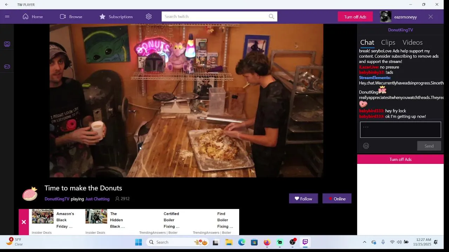449x252 pixels.
Task: Open Amazon's Black Friday ad thumbnail
Action: 42,217
